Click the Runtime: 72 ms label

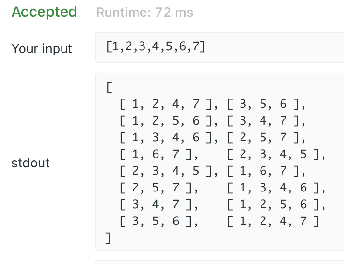(144, 12)
